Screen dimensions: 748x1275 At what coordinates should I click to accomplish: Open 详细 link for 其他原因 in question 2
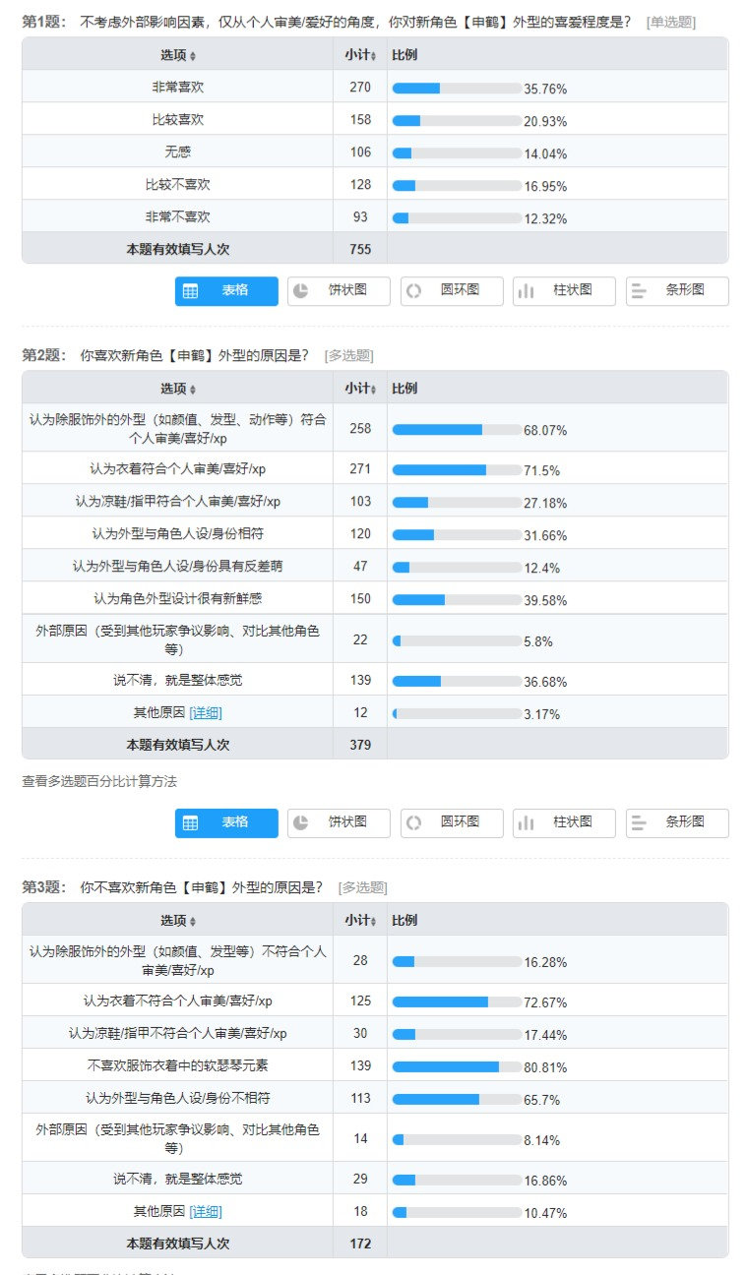coord(207,712)
